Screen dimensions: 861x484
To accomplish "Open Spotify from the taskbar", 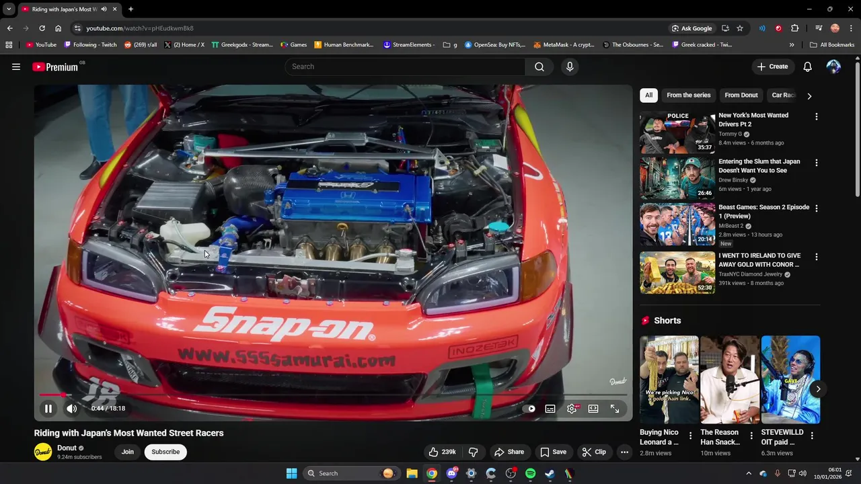I will tap(530, 473).
